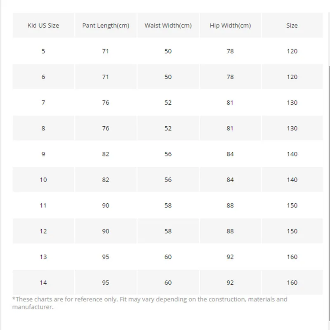Image resolution: width=330 pixels, height=330 pixels.
Task: Select size 120 in the Kid 5 row
Action: coord(292,51)
